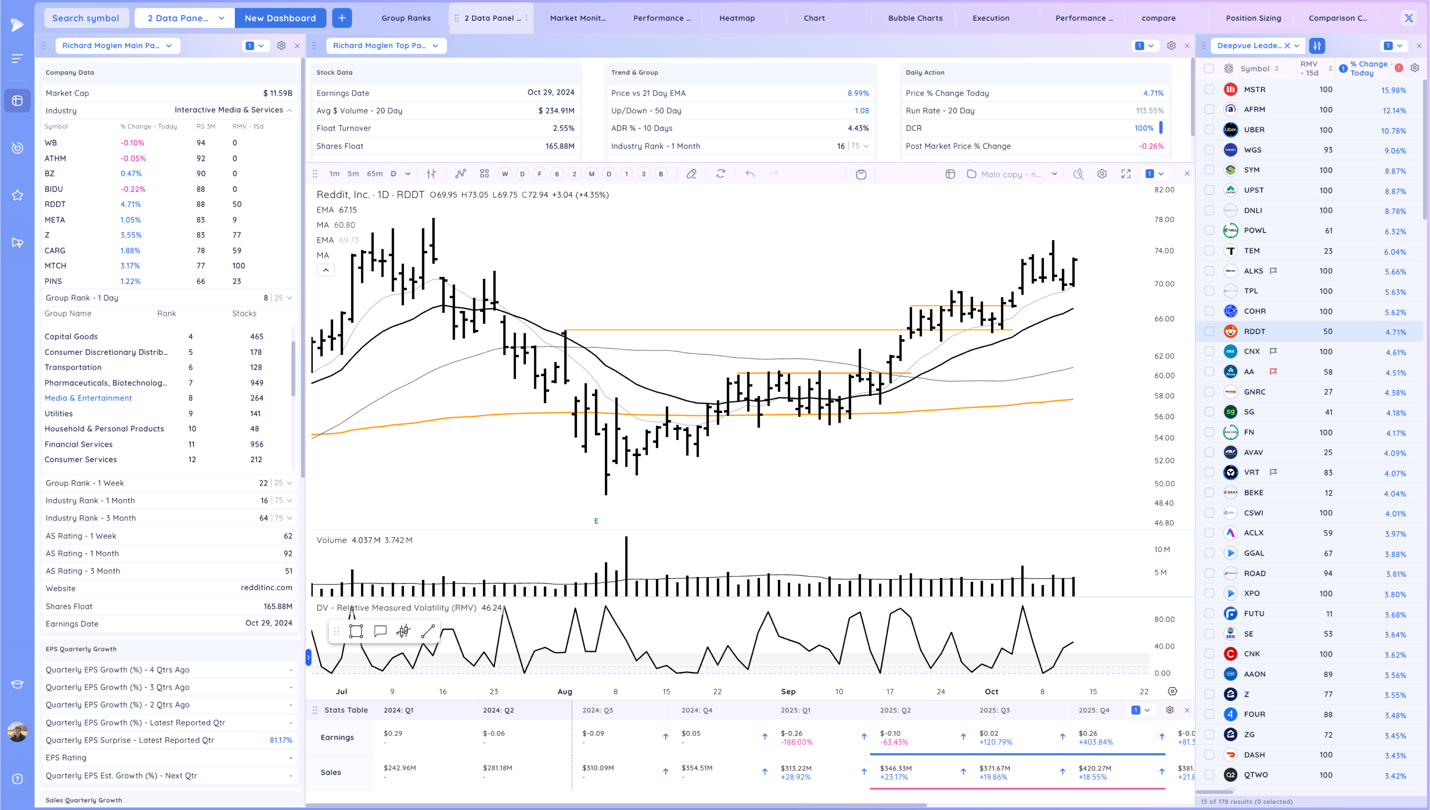Click the chart fullscreen expand icon
Image resolution: width=1430 pixels, height=810 pixels.
coord(1126,174)
